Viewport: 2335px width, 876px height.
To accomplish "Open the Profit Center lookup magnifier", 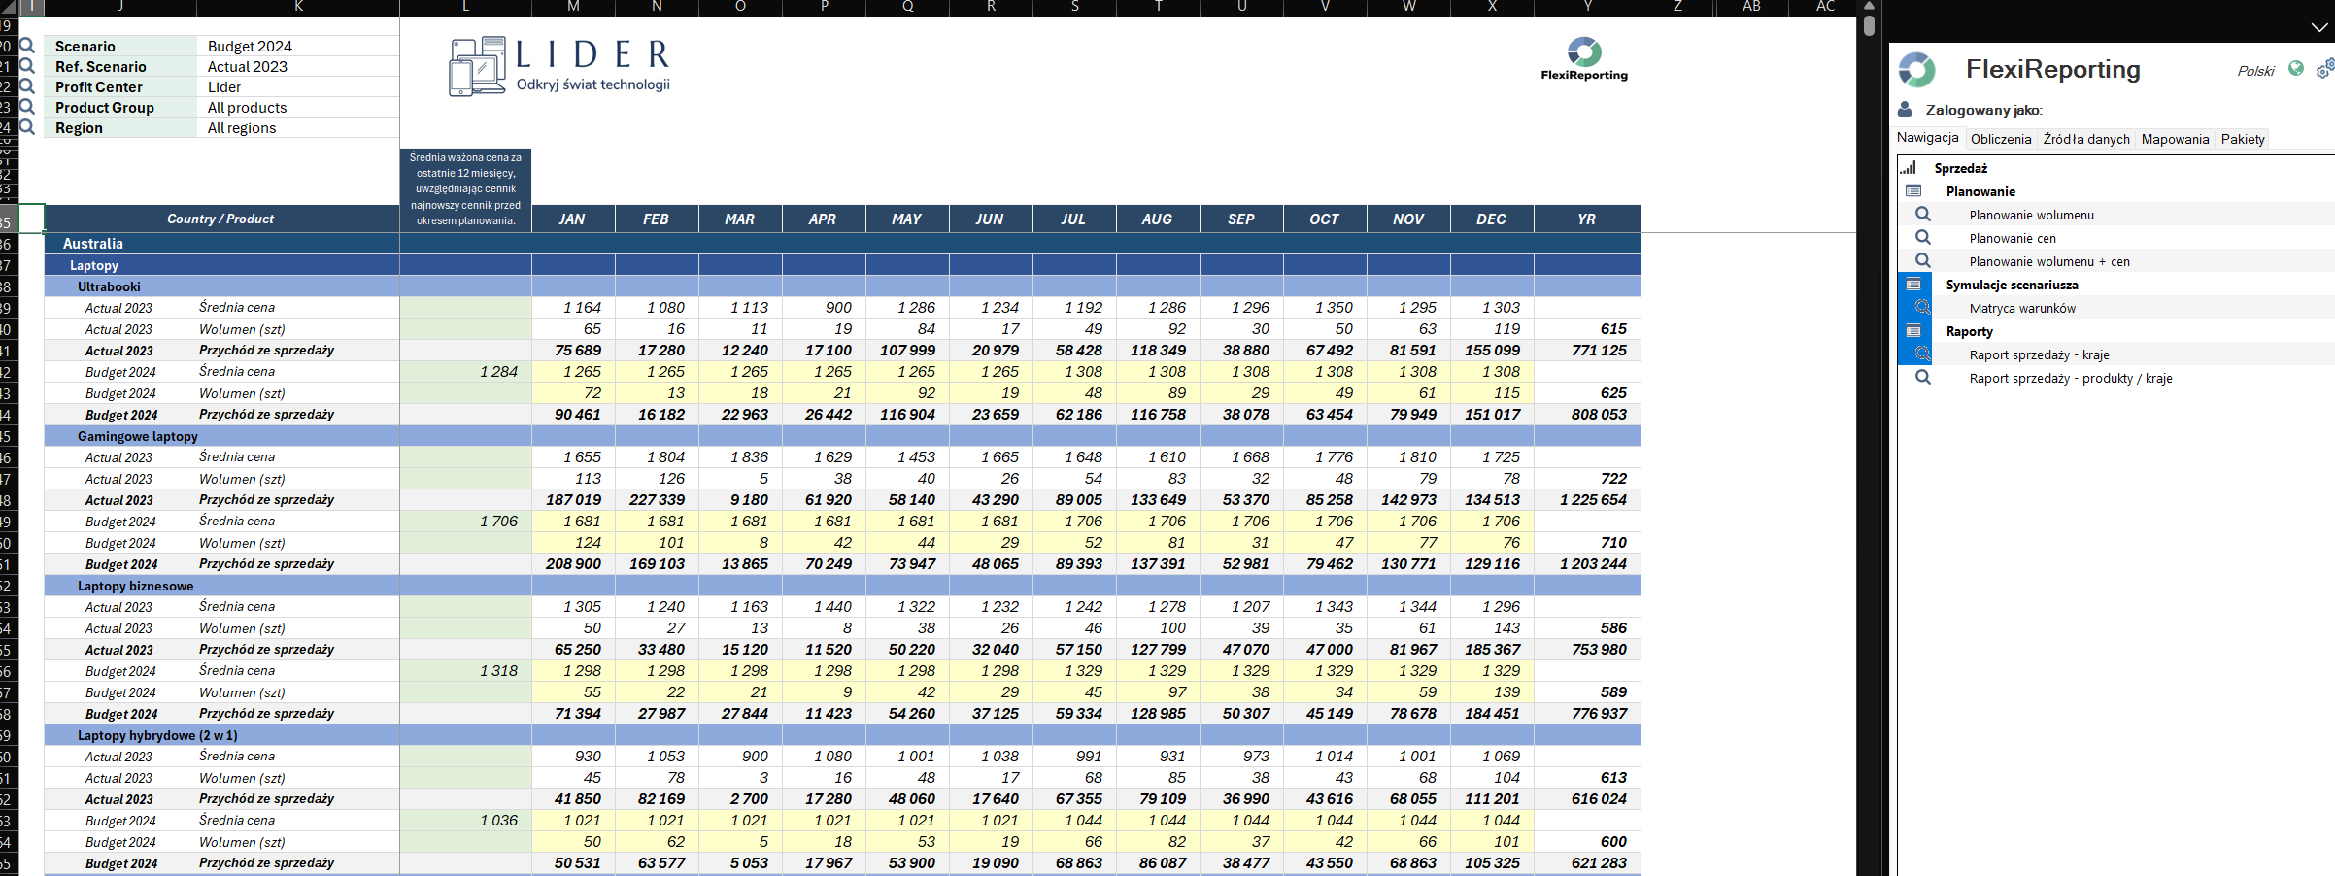I will point(27,86).
